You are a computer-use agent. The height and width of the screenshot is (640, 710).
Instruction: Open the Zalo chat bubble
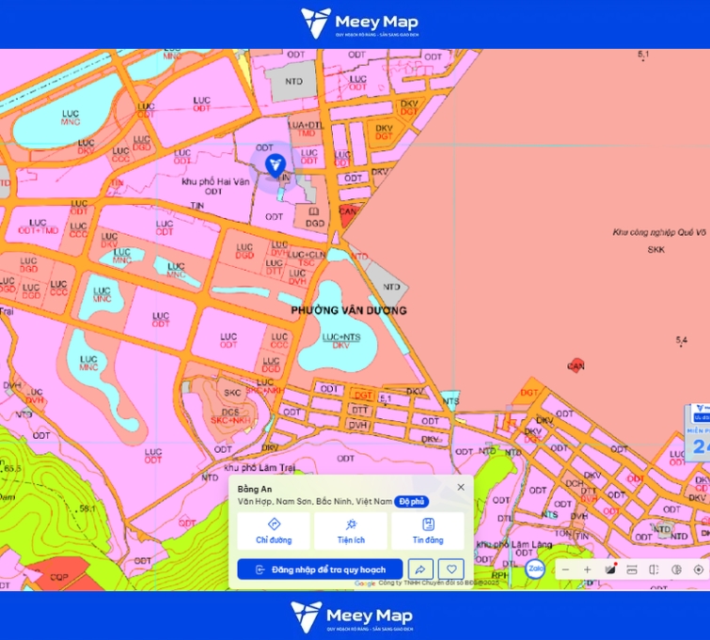point(535,569)
